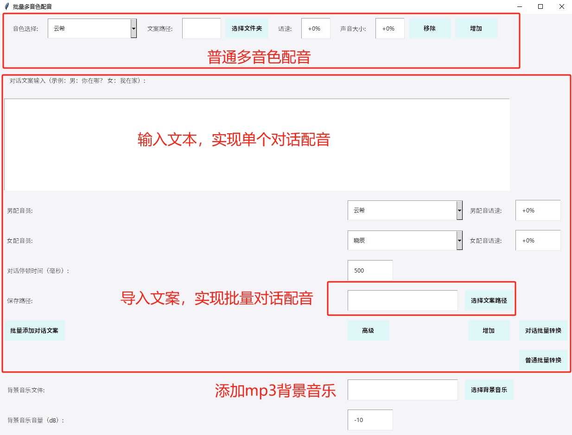Open the 音色选择 voice dropdown
572x435 pixels.
coord(133,28)
